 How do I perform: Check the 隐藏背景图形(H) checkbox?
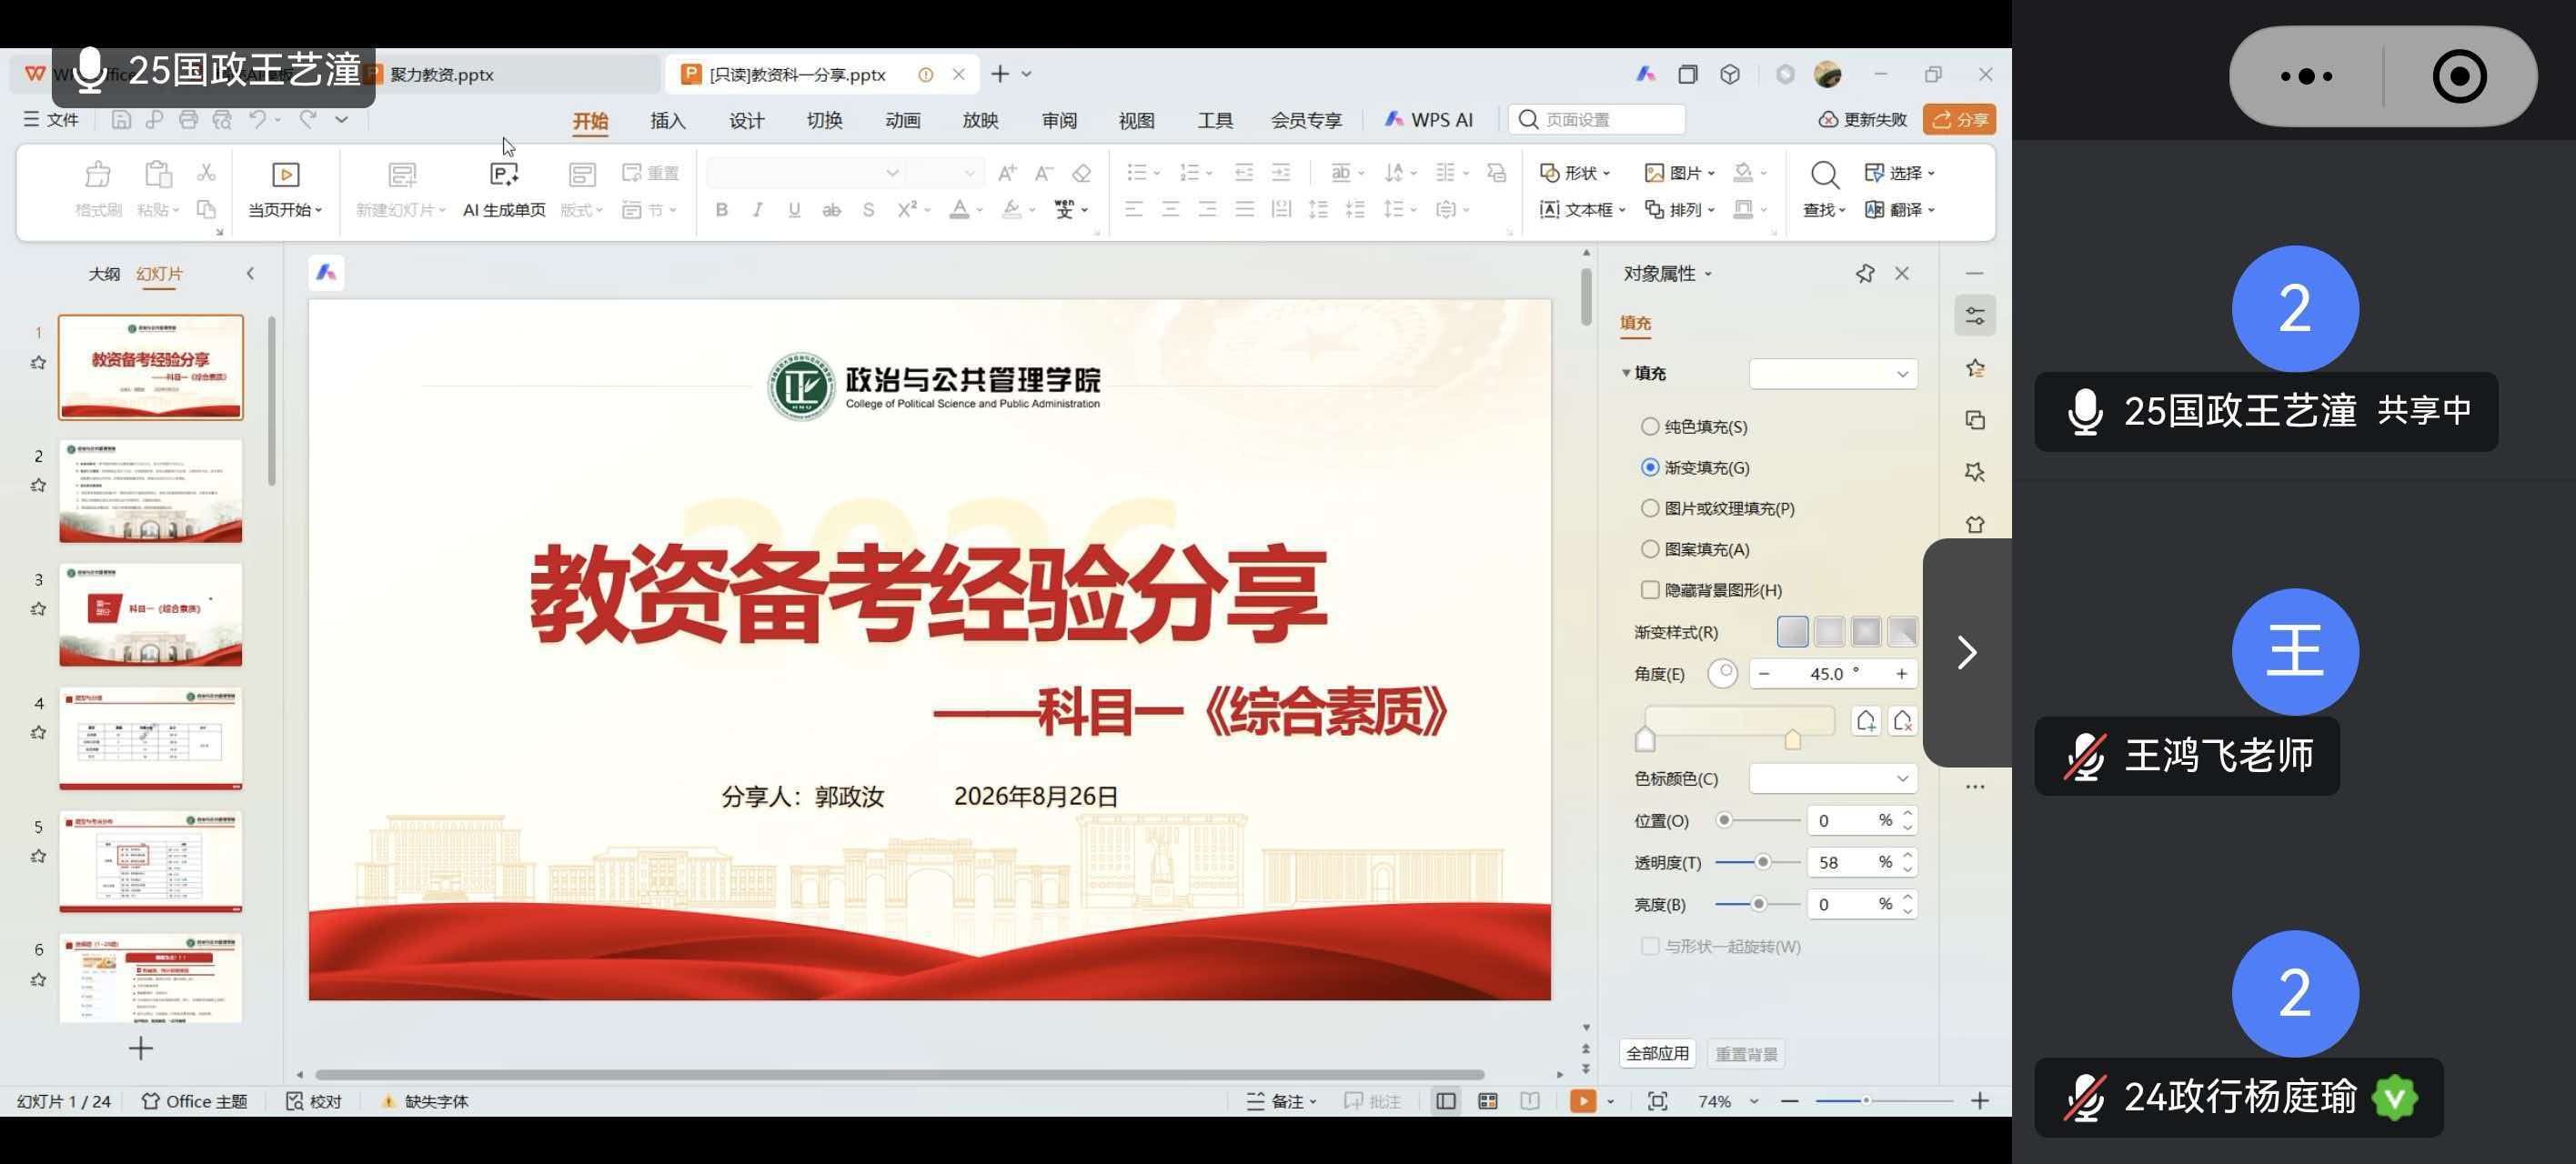1650,590
